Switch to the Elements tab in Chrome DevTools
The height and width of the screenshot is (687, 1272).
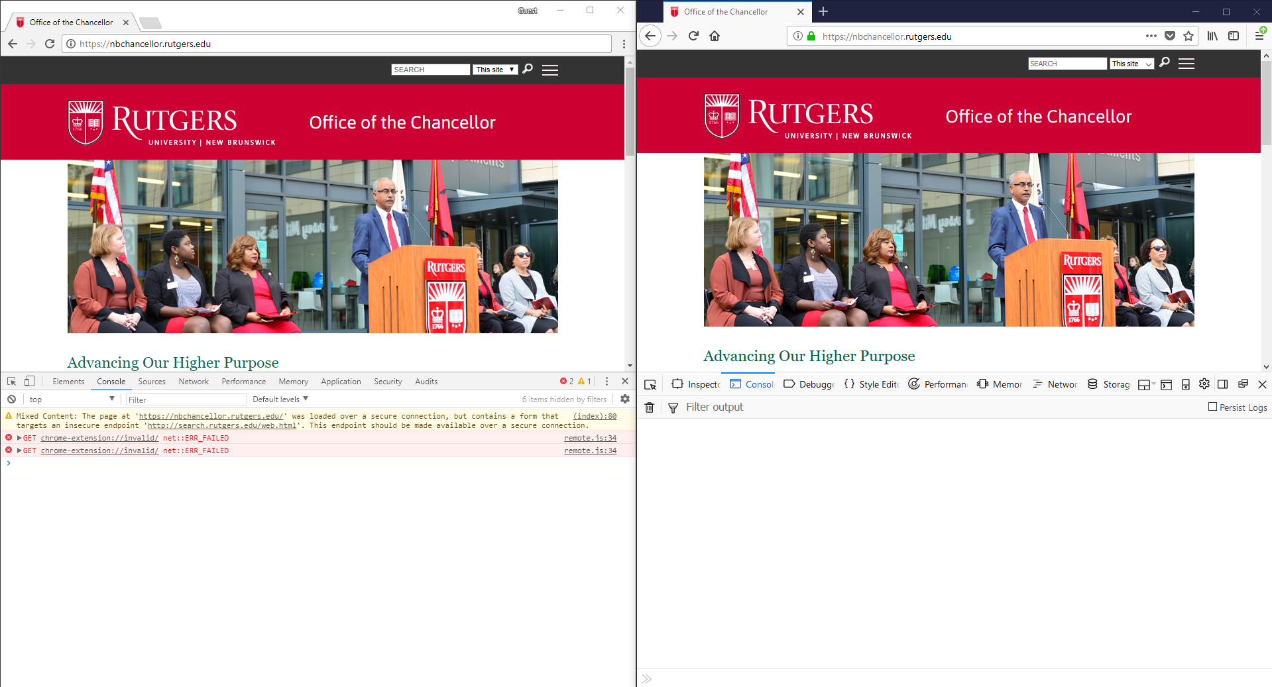pyautogui.click(x=68, y=382)
